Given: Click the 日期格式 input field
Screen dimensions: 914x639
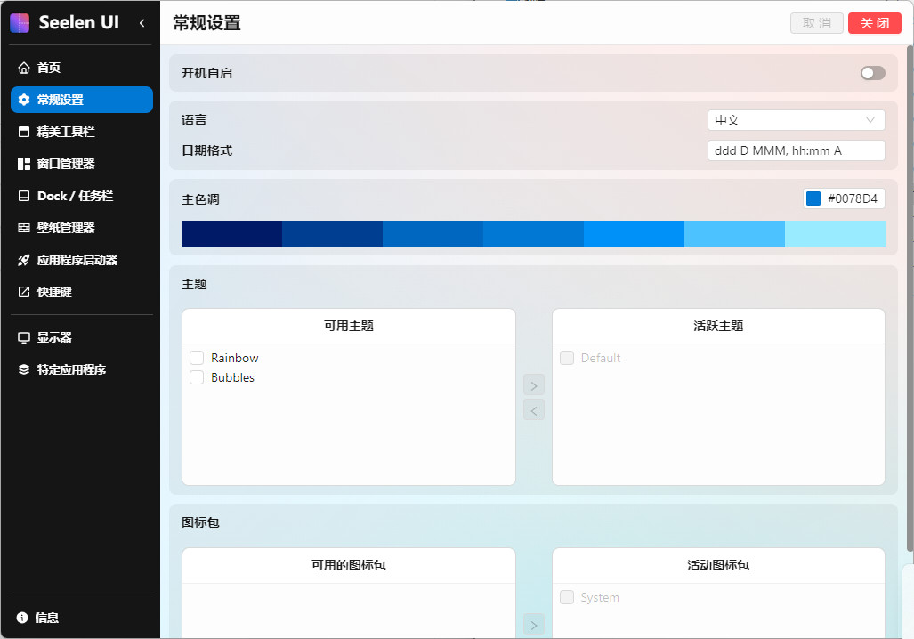Looking at the screenshot, I should pyautogui.click(x=796, y=150).
